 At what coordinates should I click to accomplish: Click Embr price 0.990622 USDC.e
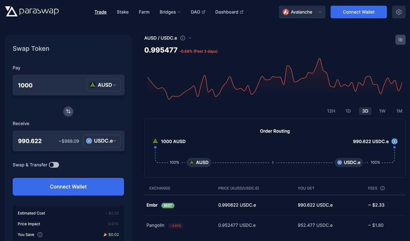(237, 205)
